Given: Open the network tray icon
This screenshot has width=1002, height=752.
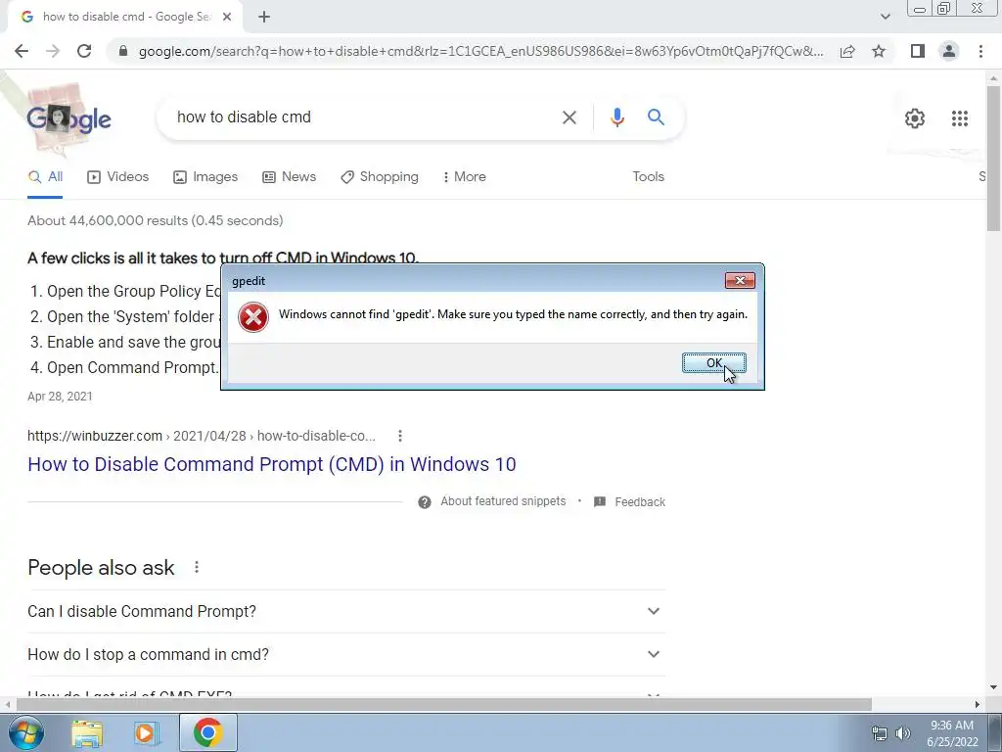Looking at the screenshot, I should coord(880,734).
